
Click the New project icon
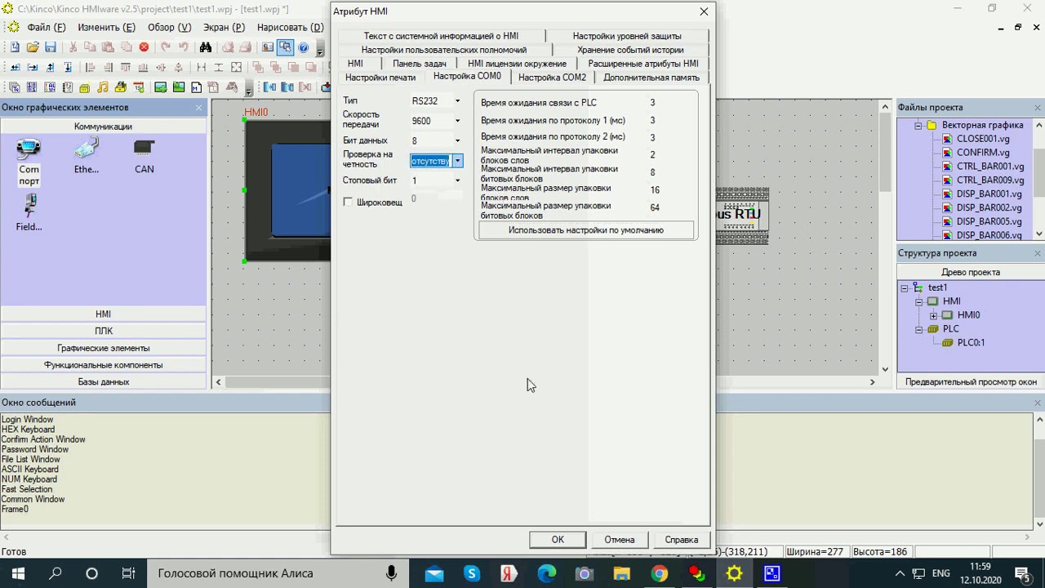tap(15, 47)
